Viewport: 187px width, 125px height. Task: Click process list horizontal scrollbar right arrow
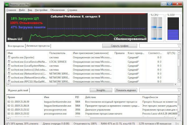pyautogui.click(x=175, y=84)
